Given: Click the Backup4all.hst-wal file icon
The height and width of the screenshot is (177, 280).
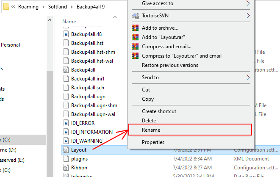Looking at the screenshot, I should click(66, 61).
